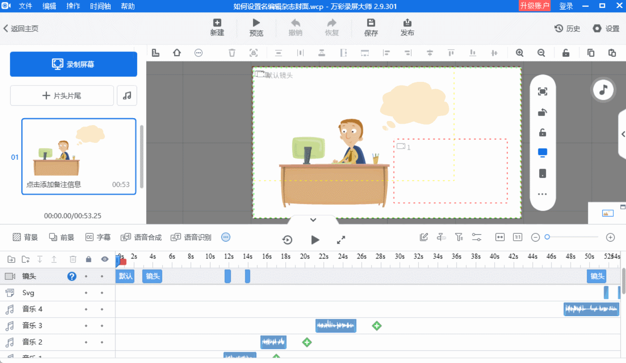Open 设置 settings
626x363 pixels.
(606, 29)
